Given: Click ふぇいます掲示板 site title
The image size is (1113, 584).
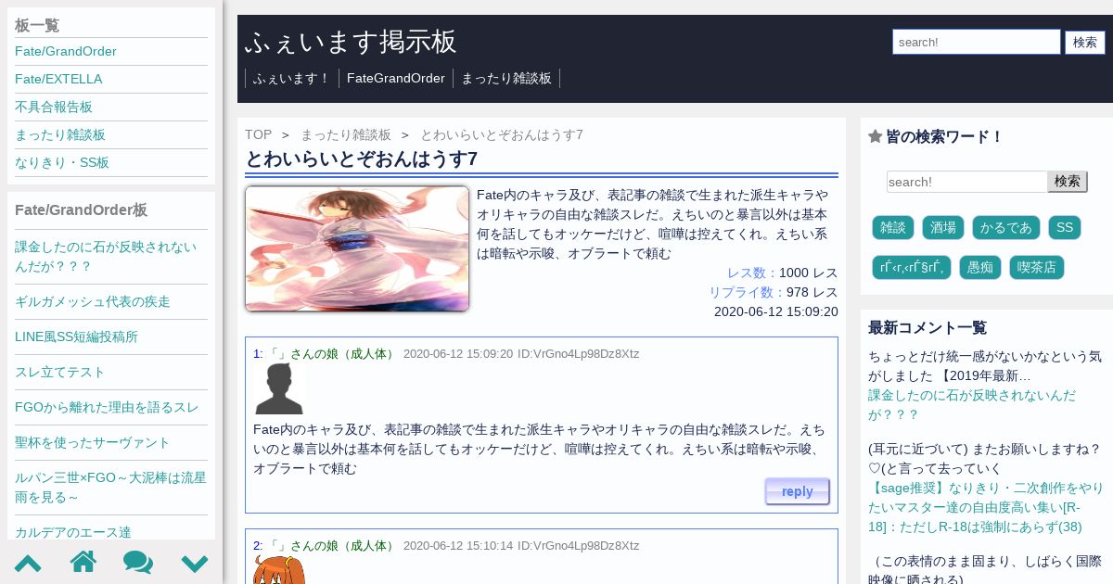Looking at the screenshot, I should point(352,42).
